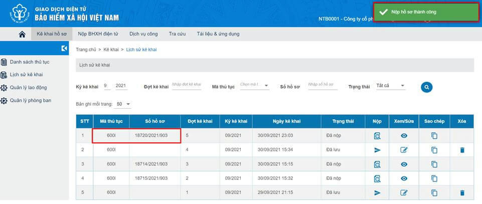View declaration 18715/2021/903 using eye icon
482x204 pixels.
point(404,178)
